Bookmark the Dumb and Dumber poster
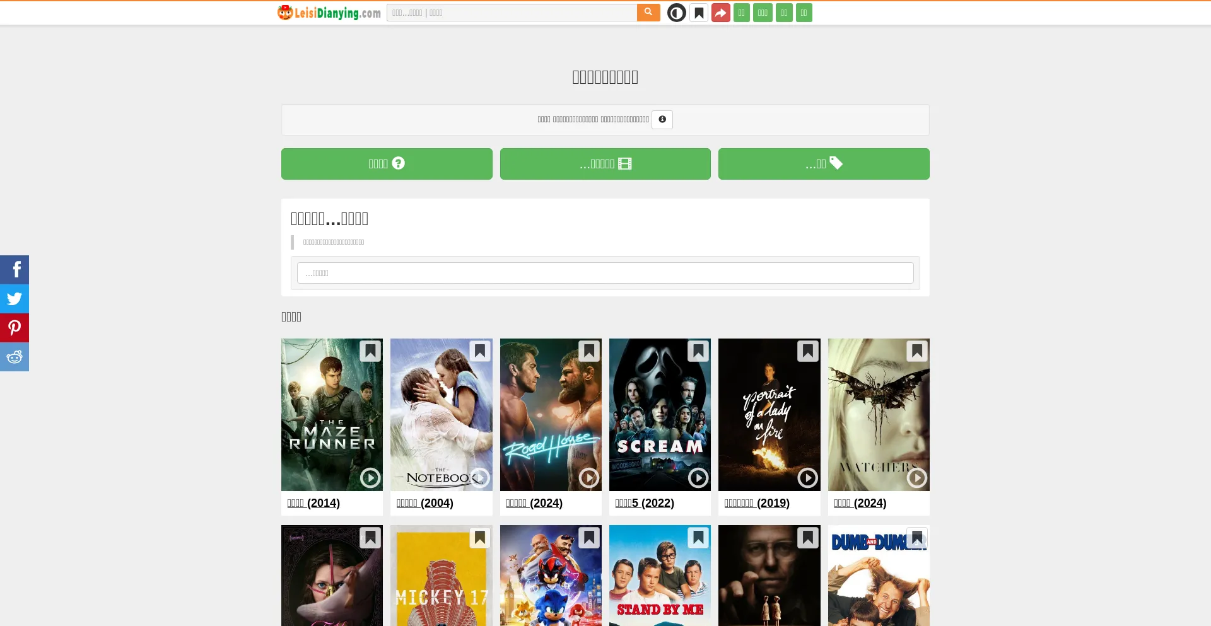1211x626 pixels. 917,538
